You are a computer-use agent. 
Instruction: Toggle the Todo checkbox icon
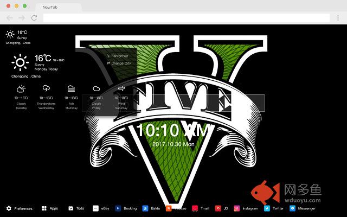click(x=71, y=208)
